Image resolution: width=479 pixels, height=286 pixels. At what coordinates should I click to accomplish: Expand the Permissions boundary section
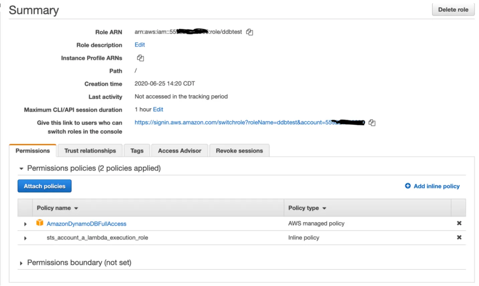pyautogui.click(x=21, y=263)
